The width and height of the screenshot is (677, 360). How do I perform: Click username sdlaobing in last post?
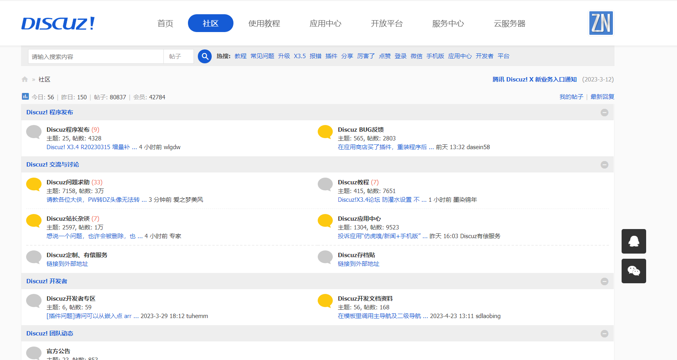point(488,316)
